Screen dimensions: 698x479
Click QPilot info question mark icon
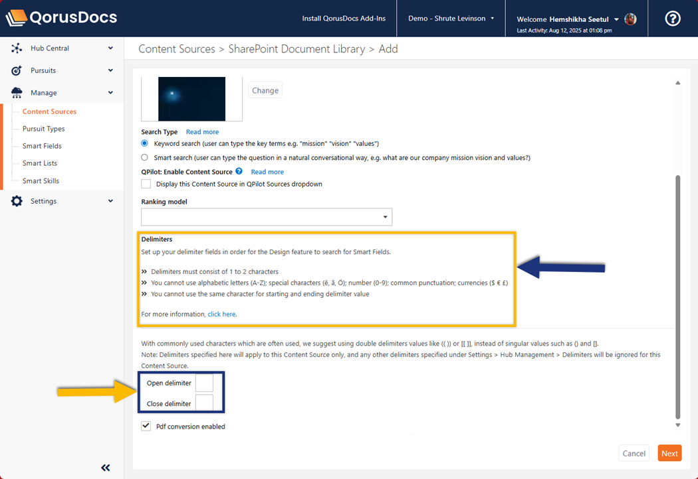pos(239,171)
